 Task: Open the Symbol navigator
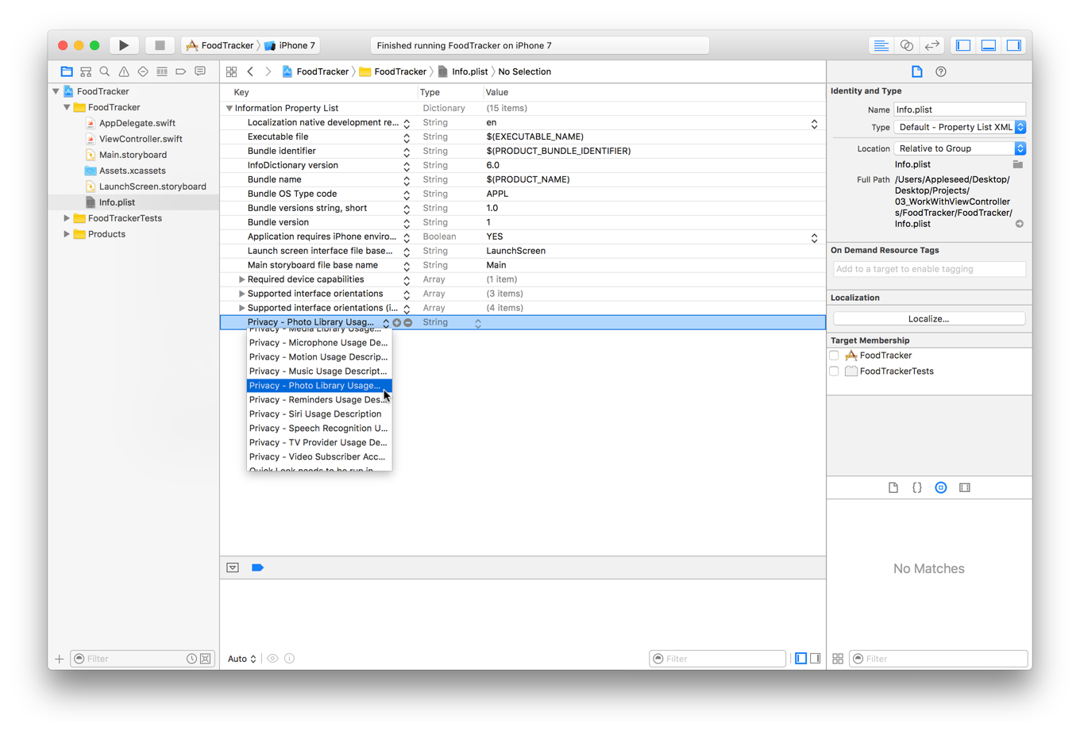86,71
